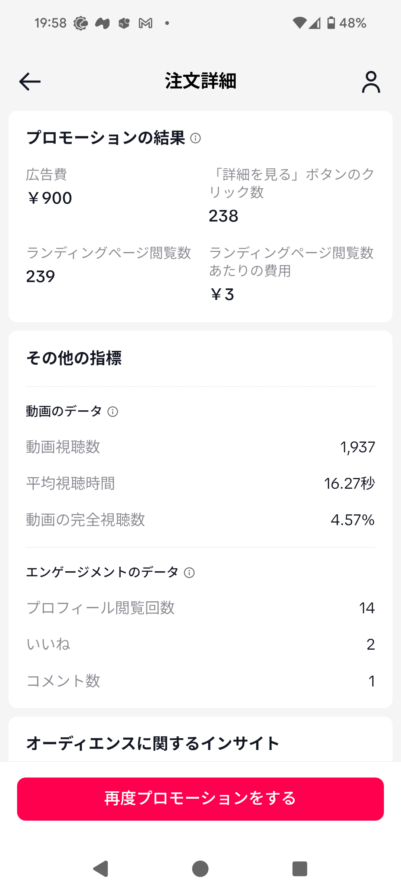Open the profile icon in header

(371, 82)
